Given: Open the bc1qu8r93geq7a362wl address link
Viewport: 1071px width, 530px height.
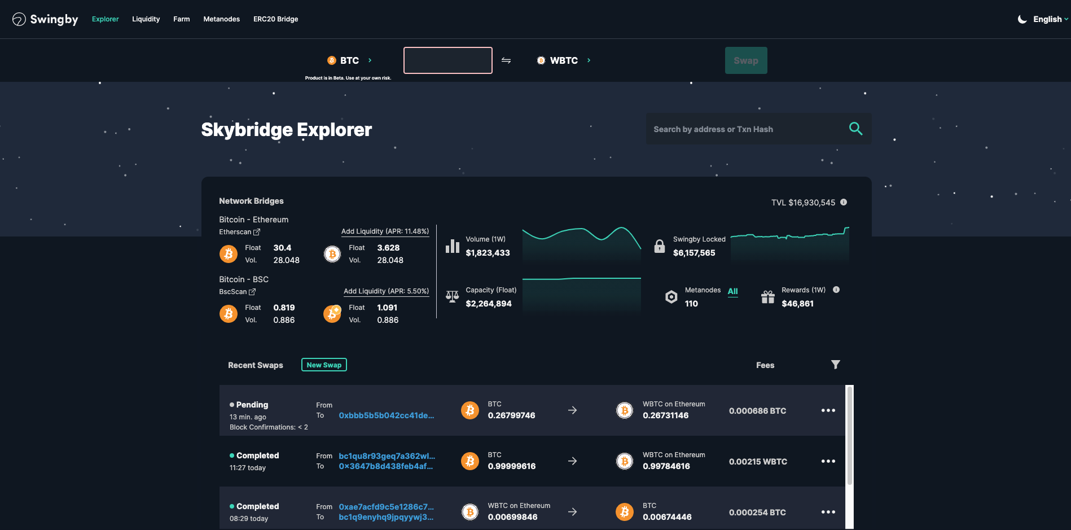Looking at the screenshot, I should tap(387, 456).
